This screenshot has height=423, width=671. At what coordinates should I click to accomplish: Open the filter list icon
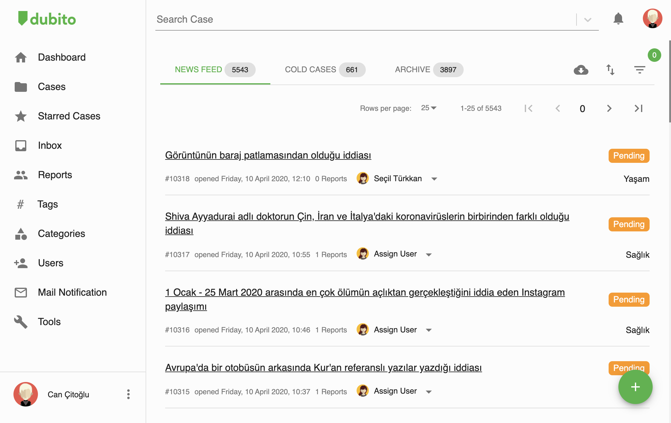639,70
